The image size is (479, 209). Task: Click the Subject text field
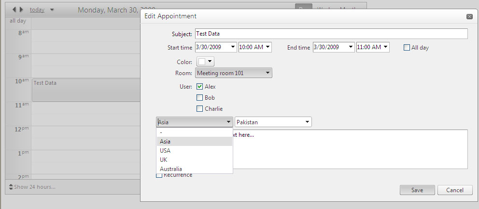(331, 34)
